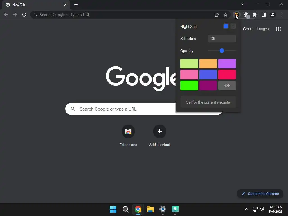Open the Schedule dropdown set to Off
This screenshot has width=288, height=216.
click(x=222, y=39)
